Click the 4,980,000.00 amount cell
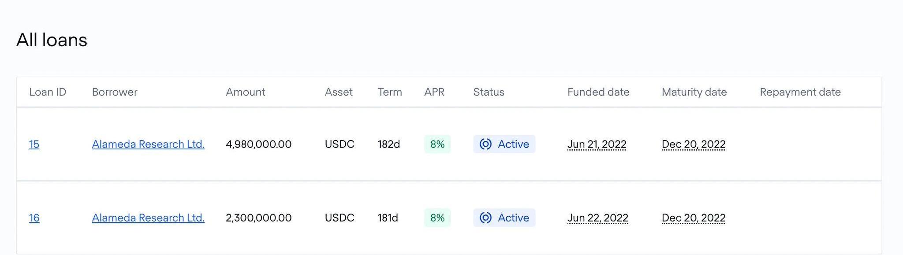903x255 pixels. pyautogui.click(x=258, y=144)
